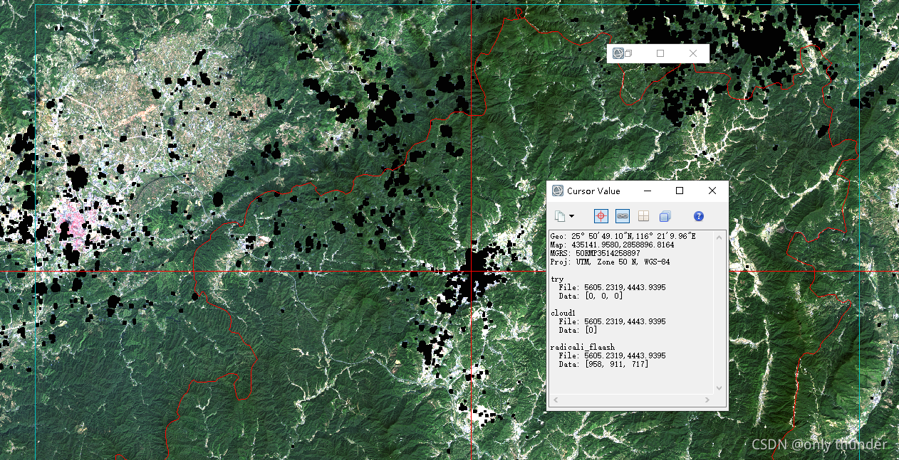
Task: Close the small untitled floating window
Action: [x=693, y=53]
